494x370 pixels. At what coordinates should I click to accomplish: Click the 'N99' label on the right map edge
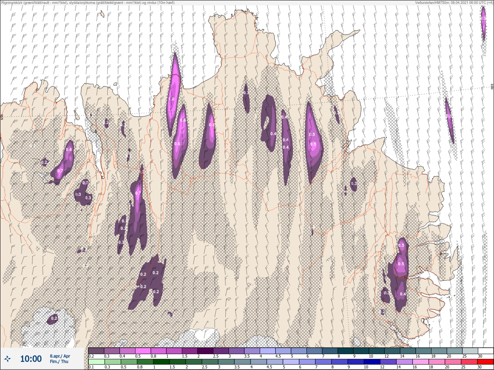pyautogui.click(x=492, y=87)
